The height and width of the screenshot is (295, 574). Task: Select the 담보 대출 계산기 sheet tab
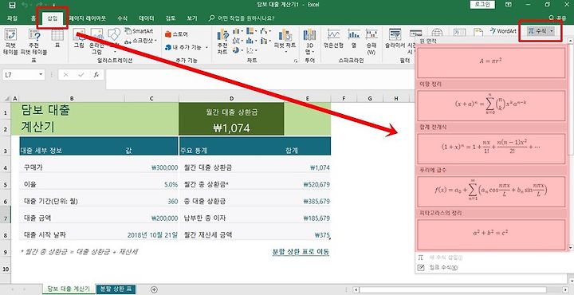point(69,289)
